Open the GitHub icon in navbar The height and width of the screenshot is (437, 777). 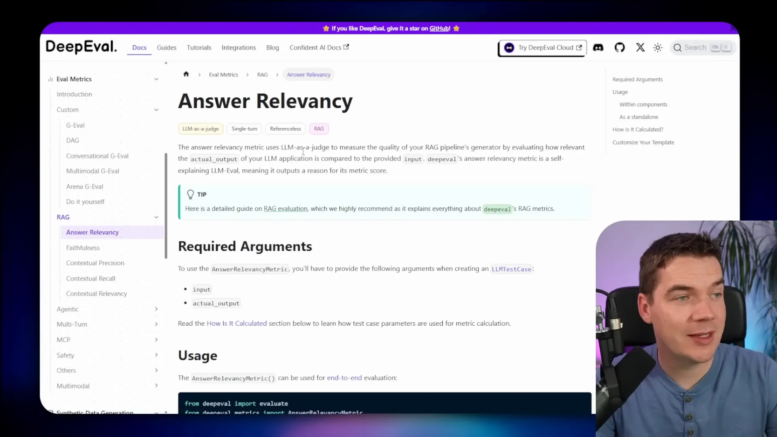coord(620,48)
